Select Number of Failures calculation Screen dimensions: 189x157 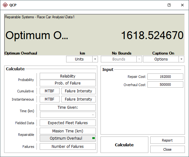click(67, 147)
